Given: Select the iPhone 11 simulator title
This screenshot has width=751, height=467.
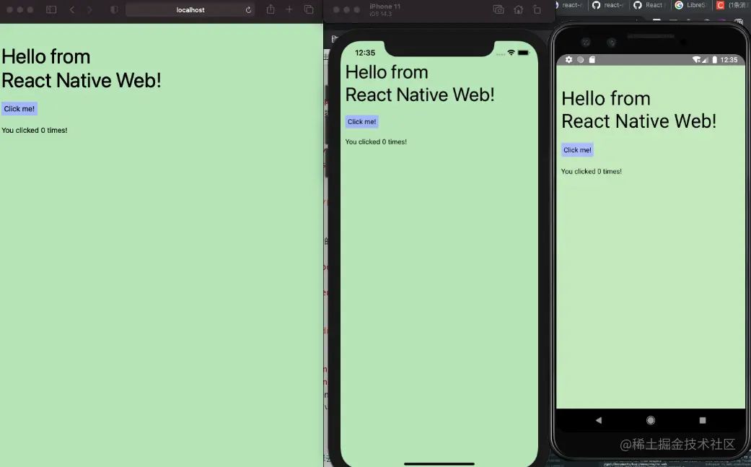Looking at the screenshot, I should (385, 6).
